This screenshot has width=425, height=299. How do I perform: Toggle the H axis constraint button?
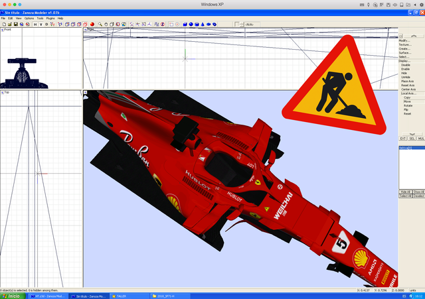coord(35,25)
